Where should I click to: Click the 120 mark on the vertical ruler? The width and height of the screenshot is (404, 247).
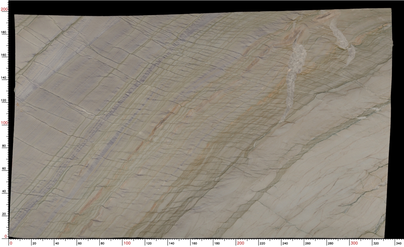pyautogui.click(x=4, y=100)
